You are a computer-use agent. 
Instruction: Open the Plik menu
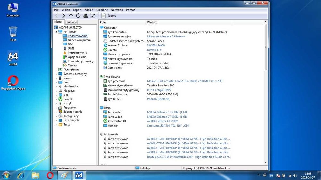click(56, 10)
